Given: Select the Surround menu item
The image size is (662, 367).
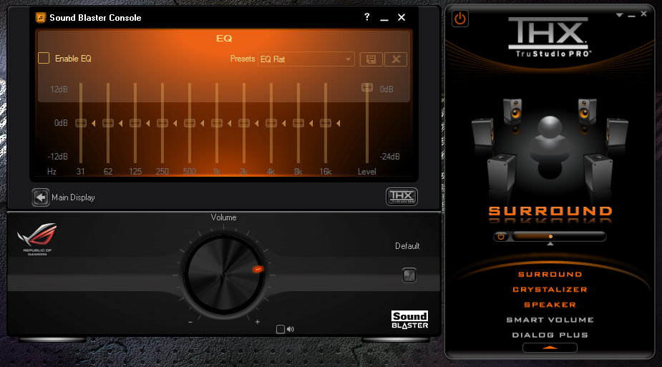Looking at the screenshot, I should 550,275.
